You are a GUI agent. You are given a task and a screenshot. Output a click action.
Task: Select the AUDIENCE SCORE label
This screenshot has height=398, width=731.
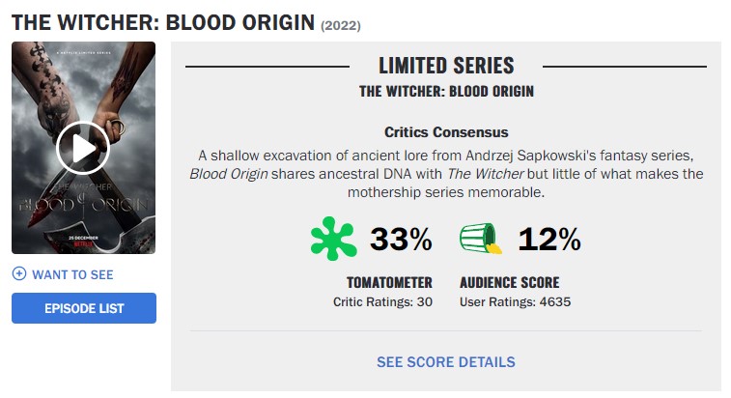[510, 283]
